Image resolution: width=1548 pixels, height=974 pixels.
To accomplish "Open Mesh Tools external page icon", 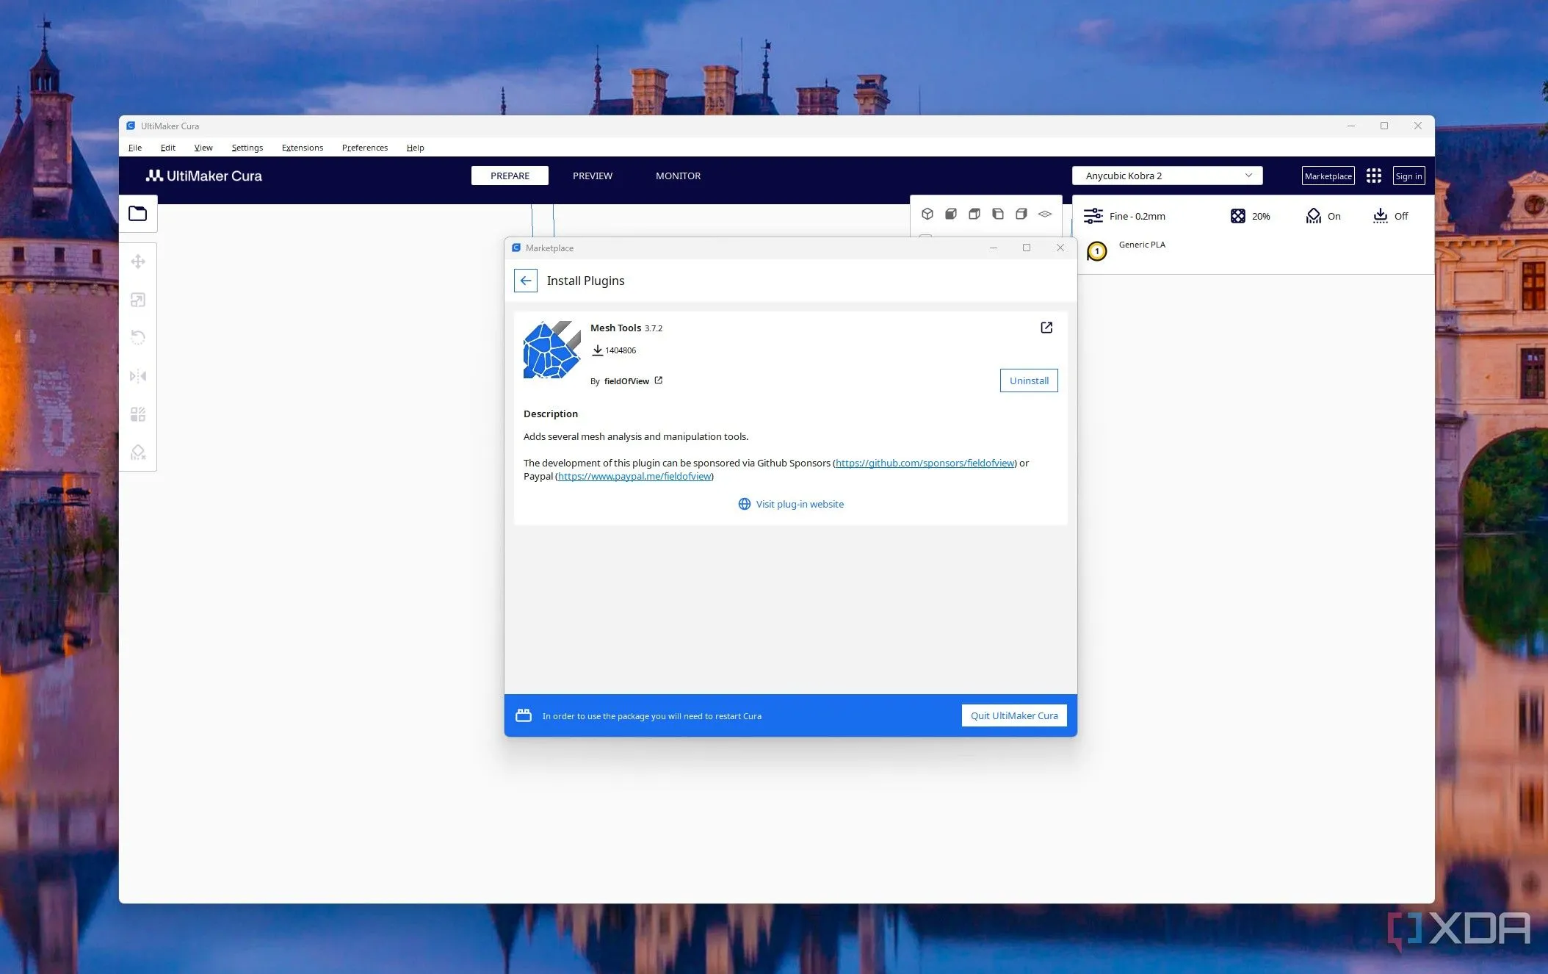I will (x=1046, y=328).
